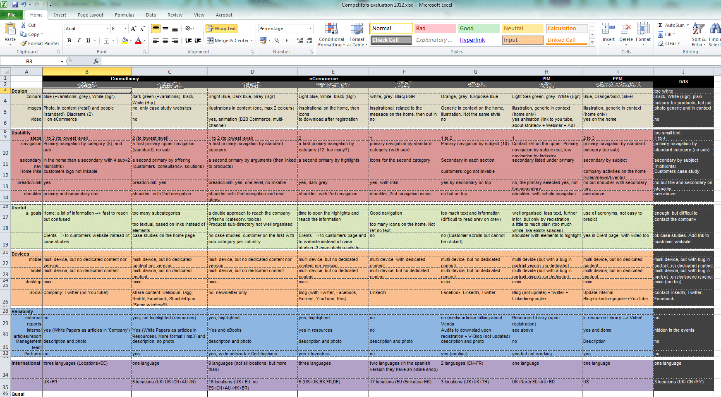Click the Insert Function fx icon
The height and width of the screenshot is (397, 721).
coord(96,61)
